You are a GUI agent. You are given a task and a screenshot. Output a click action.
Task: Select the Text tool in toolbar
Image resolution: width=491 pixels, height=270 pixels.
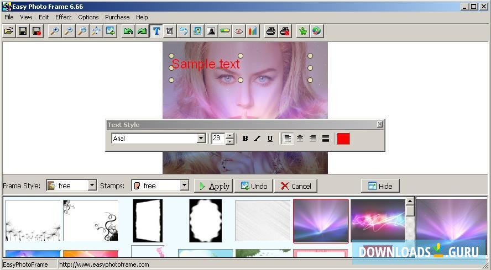156,31
